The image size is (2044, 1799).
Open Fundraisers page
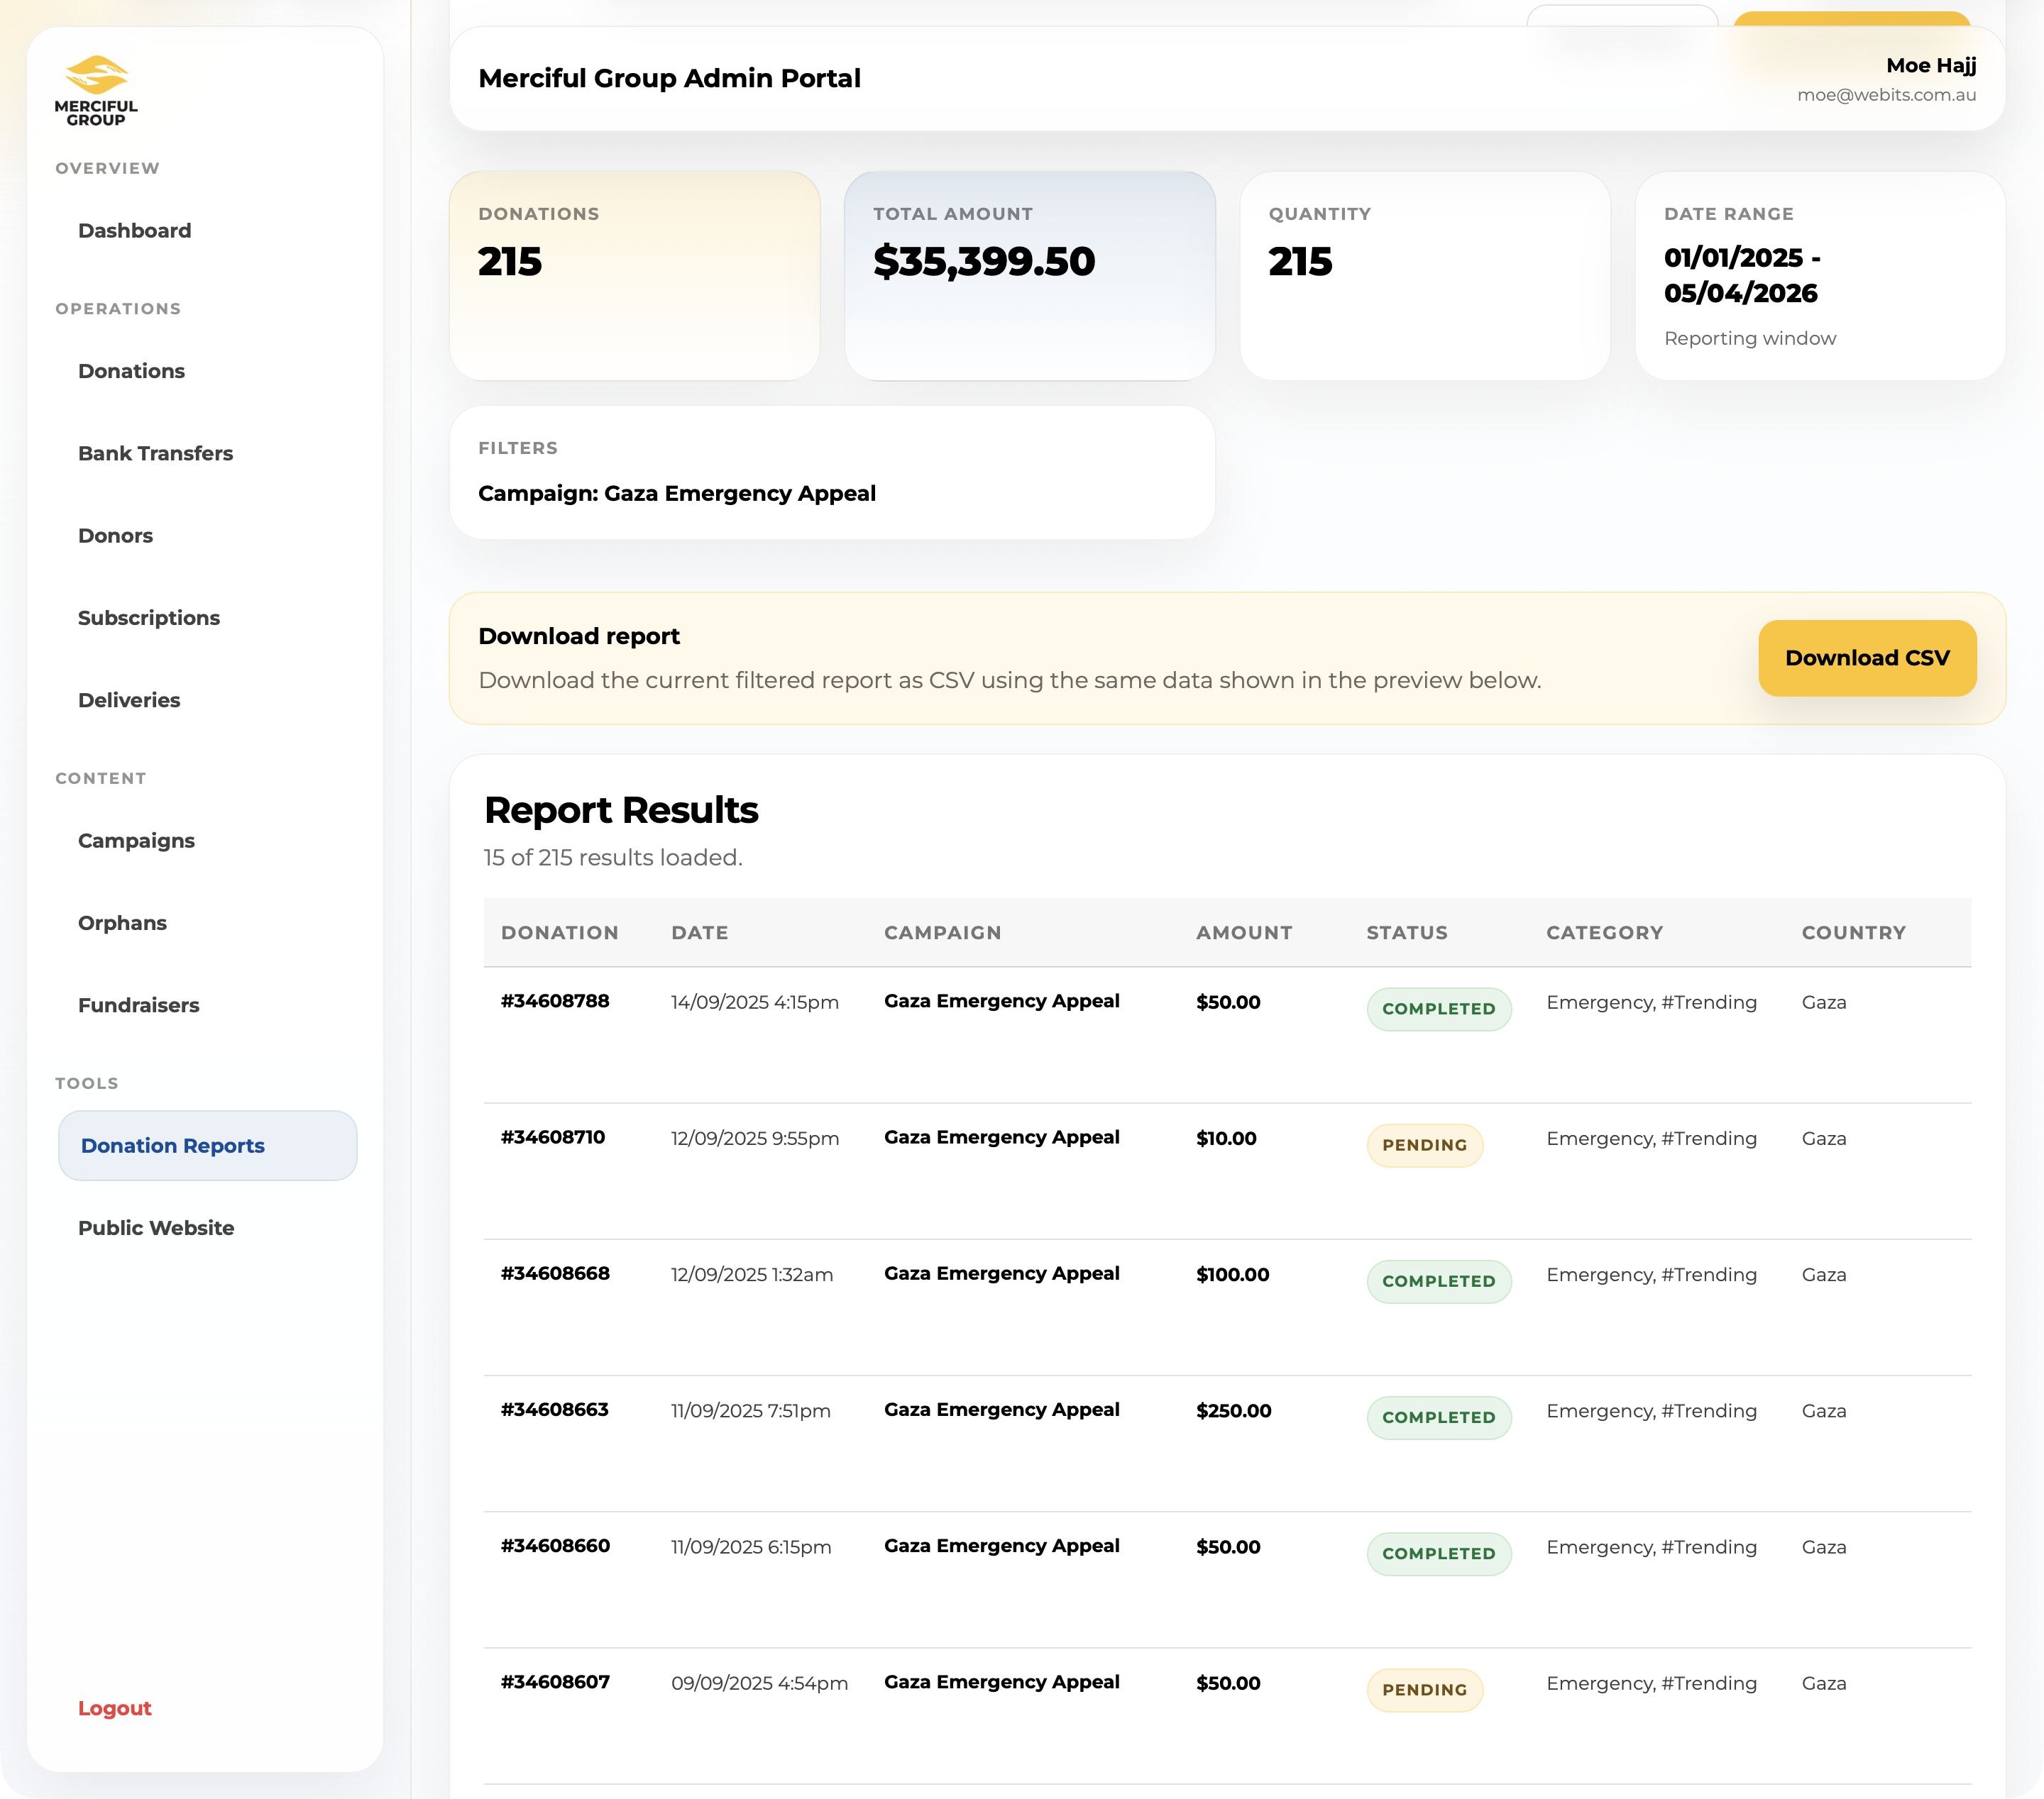138,1005
